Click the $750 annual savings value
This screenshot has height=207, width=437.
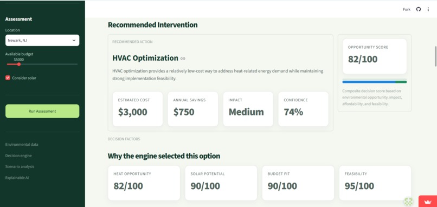tap(184, 112)
